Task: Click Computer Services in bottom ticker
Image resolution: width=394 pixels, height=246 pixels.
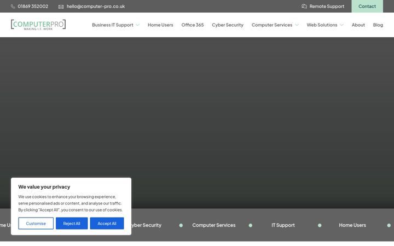Action: [x=214, y=225]
